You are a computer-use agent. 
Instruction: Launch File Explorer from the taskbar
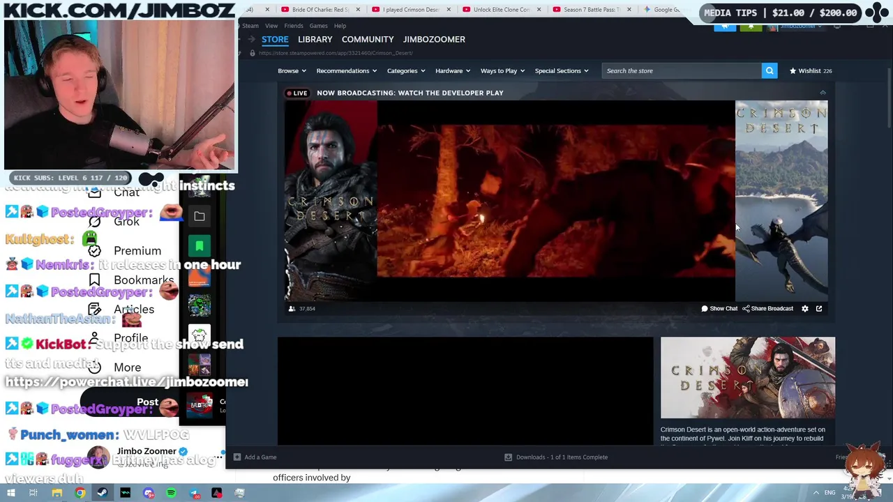click(x=57, y=493)
